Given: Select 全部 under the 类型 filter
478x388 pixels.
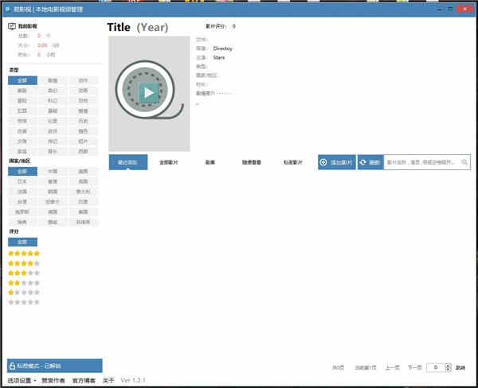Looking at the screenshot, I should pos(22,80).
